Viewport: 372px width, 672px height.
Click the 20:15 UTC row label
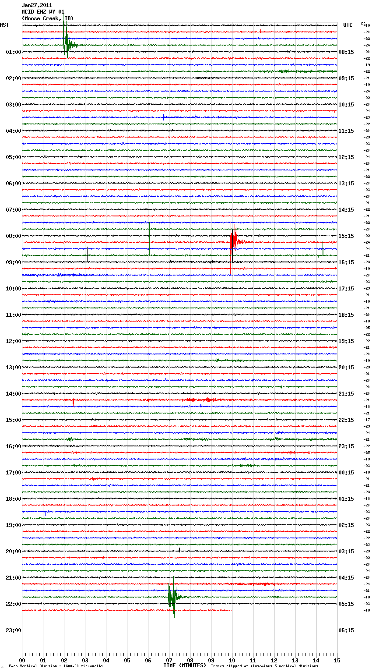click(x=346, y=368)
